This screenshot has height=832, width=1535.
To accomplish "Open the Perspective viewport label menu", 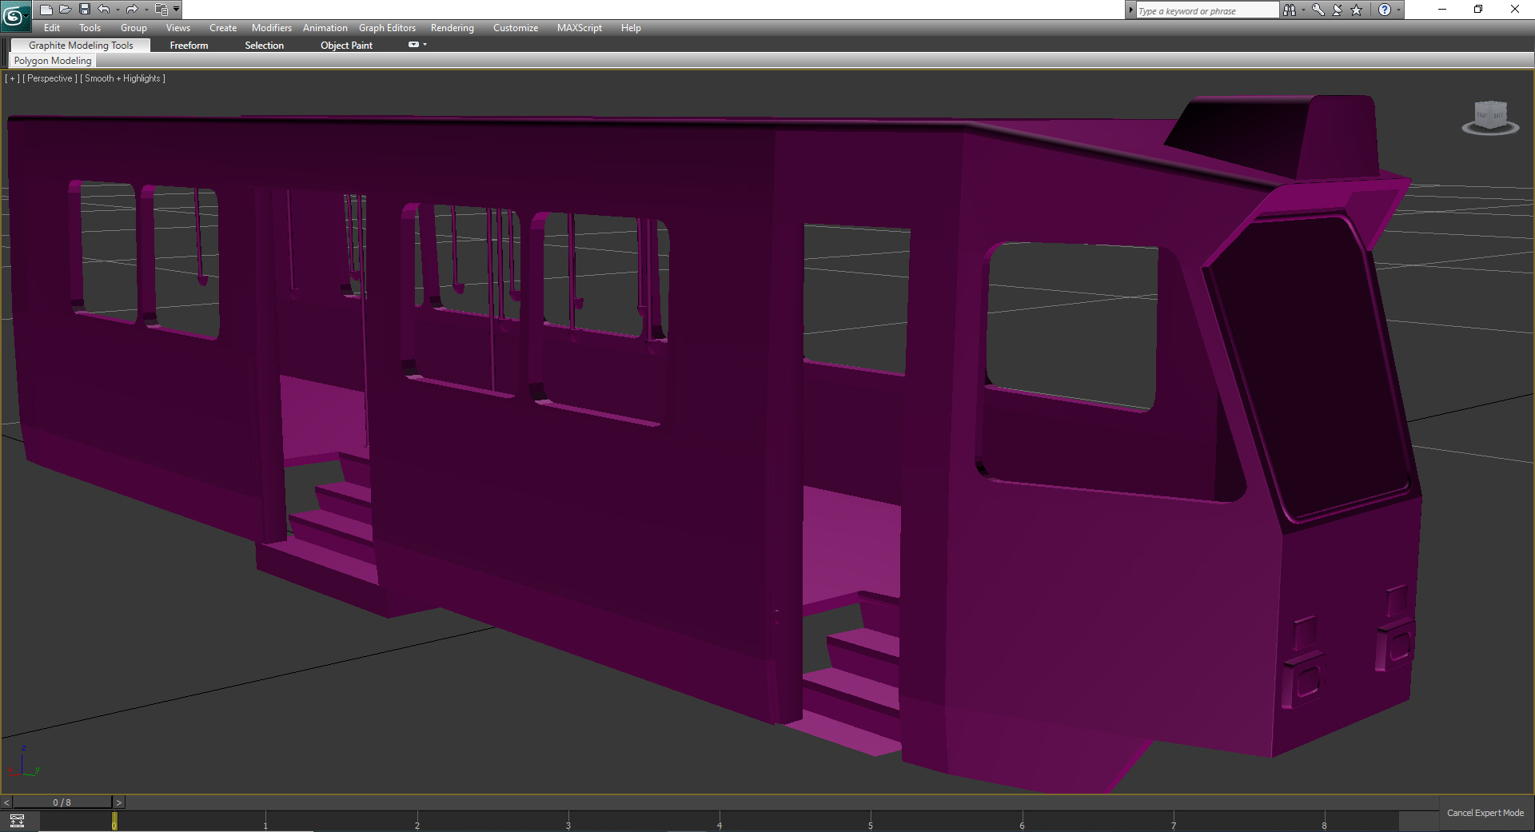I will [x=50, y=78].
